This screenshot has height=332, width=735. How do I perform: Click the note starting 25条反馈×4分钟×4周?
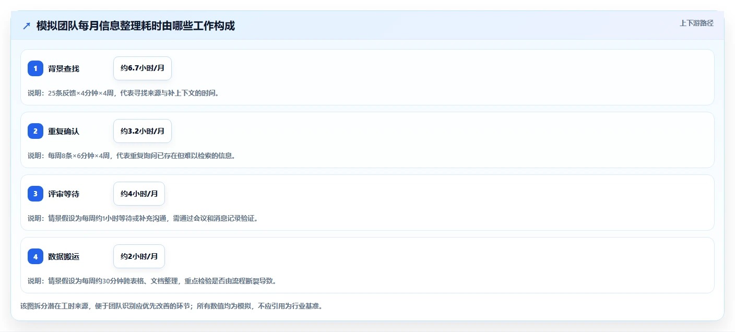[124, 93]
